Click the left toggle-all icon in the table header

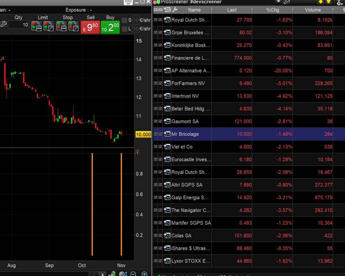[x=156, y=10]
